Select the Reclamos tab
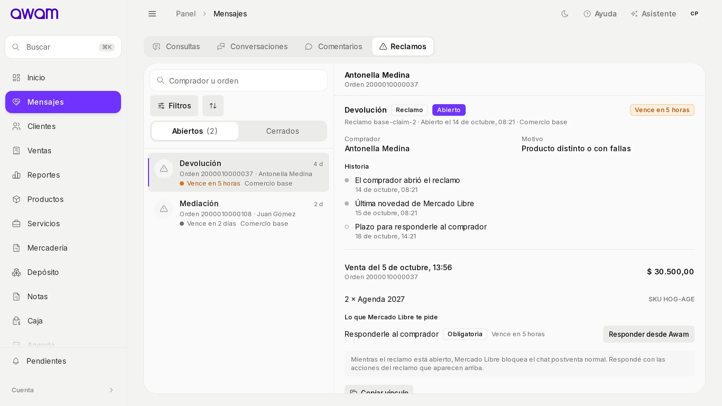The width and height of the screenshot is (722, 406). pos(403,47)
